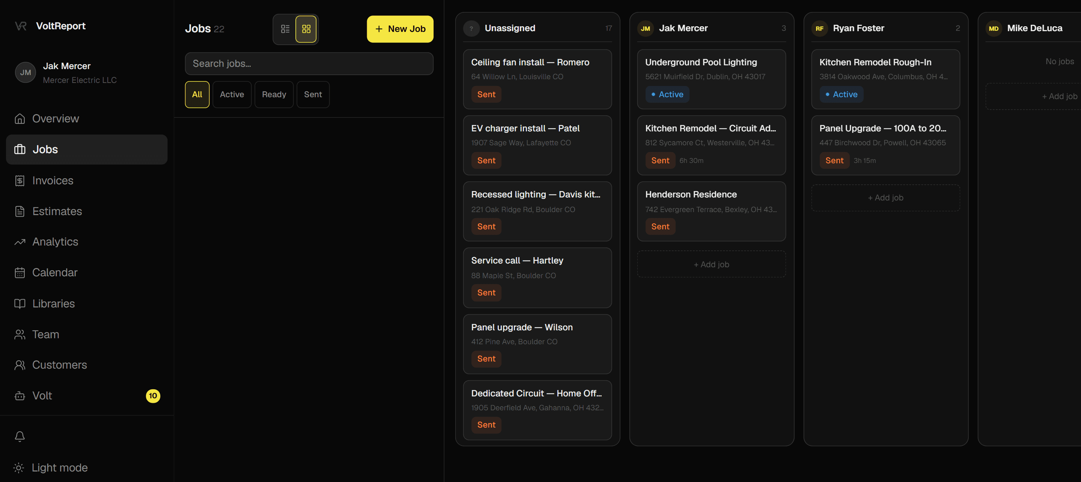
Task: Click the JM avatar in Jak Mercer column
Action: click(646, 29)
